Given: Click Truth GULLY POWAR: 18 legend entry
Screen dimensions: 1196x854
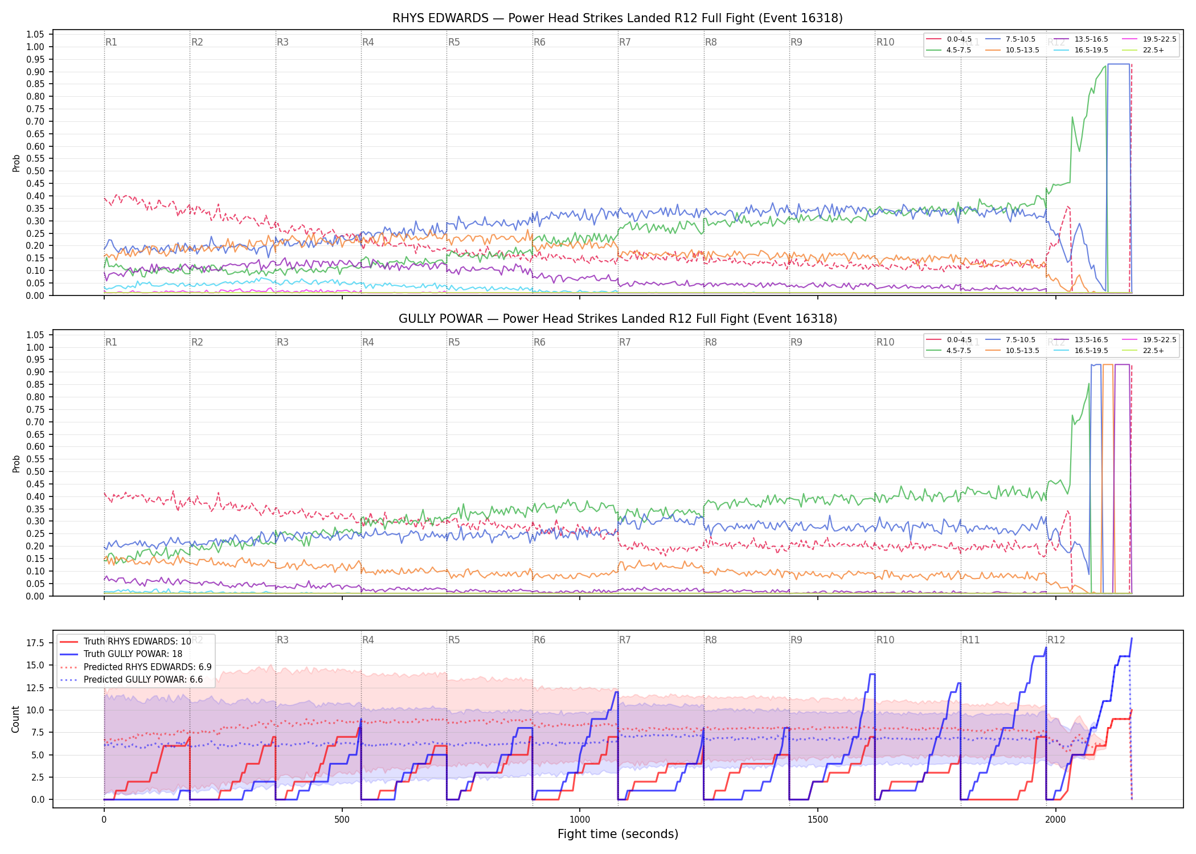Looking at the screenshot, I should pos(121,654).
